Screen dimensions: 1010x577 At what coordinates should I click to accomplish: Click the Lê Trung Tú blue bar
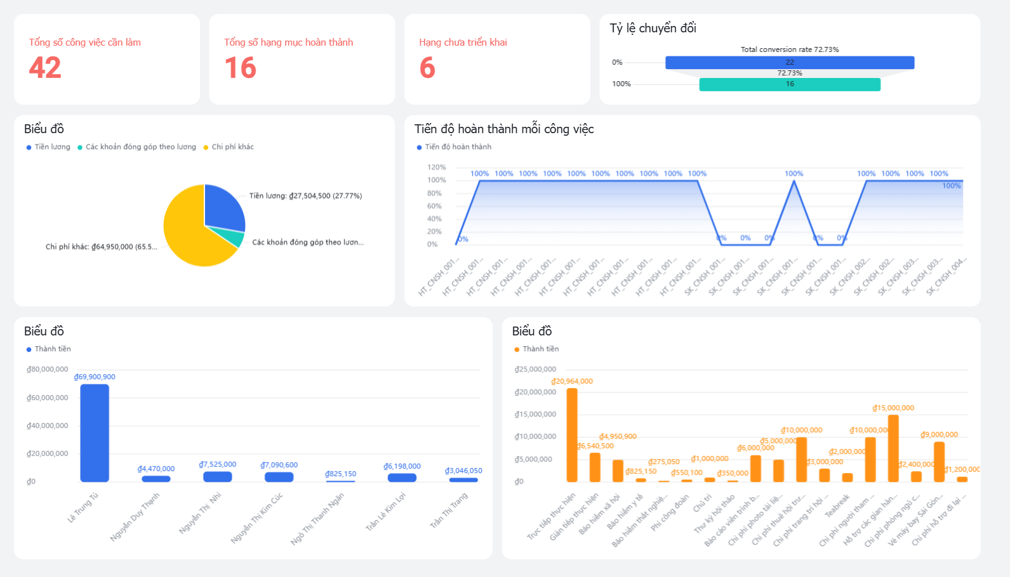[x=95, y=433]
